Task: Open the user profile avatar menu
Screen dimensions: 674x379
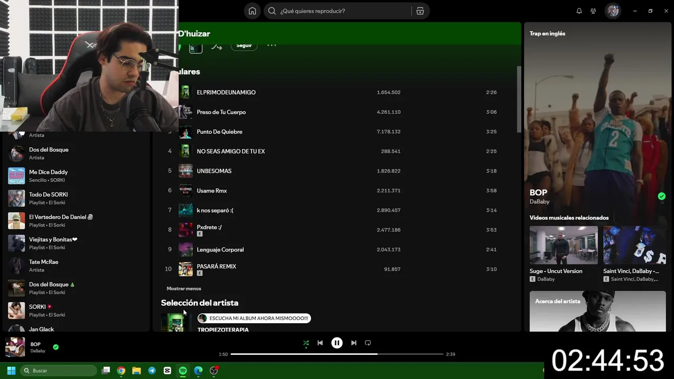Action: coord(613,11)
